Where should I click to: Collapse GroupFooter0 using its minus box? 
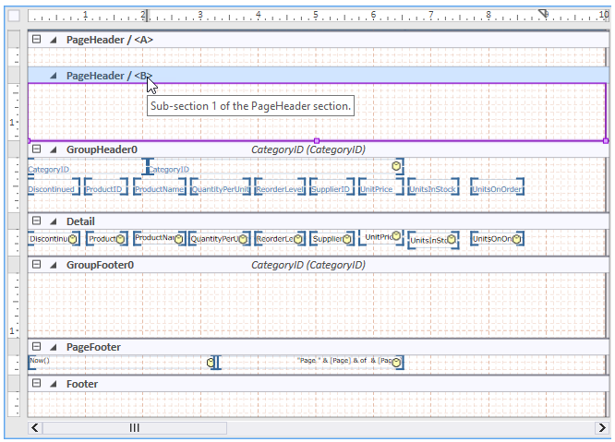tap(36, 265)
